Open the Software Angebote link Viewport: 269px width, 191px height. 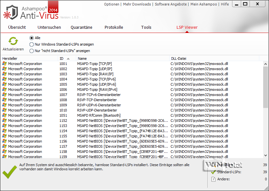click(171, 4)
